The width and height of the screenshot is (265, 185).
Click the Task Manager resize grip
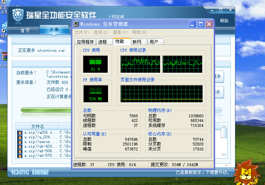click(212, 166)
